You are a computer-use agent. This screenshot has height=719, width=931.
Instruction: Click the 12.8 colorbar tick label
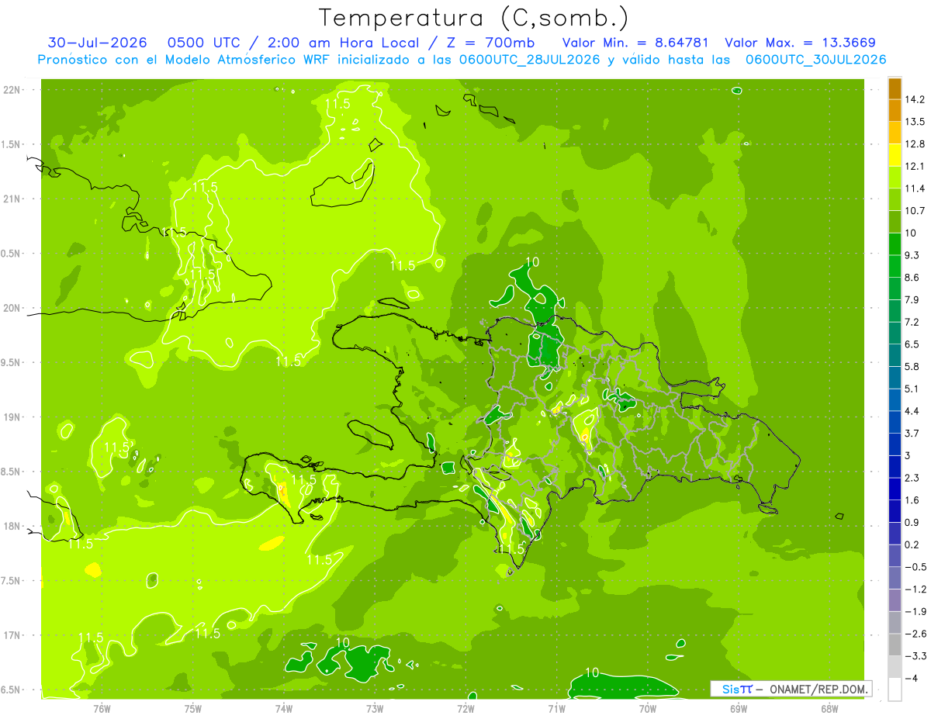tap(915, 144)
